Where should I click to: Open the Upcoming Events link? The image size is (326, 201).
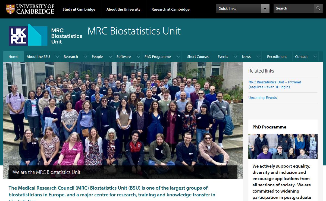(262, 98)
